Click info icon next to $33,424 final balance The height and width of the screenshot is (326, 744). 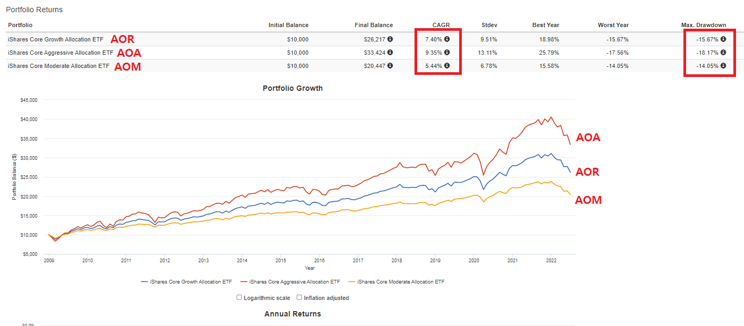390,53
